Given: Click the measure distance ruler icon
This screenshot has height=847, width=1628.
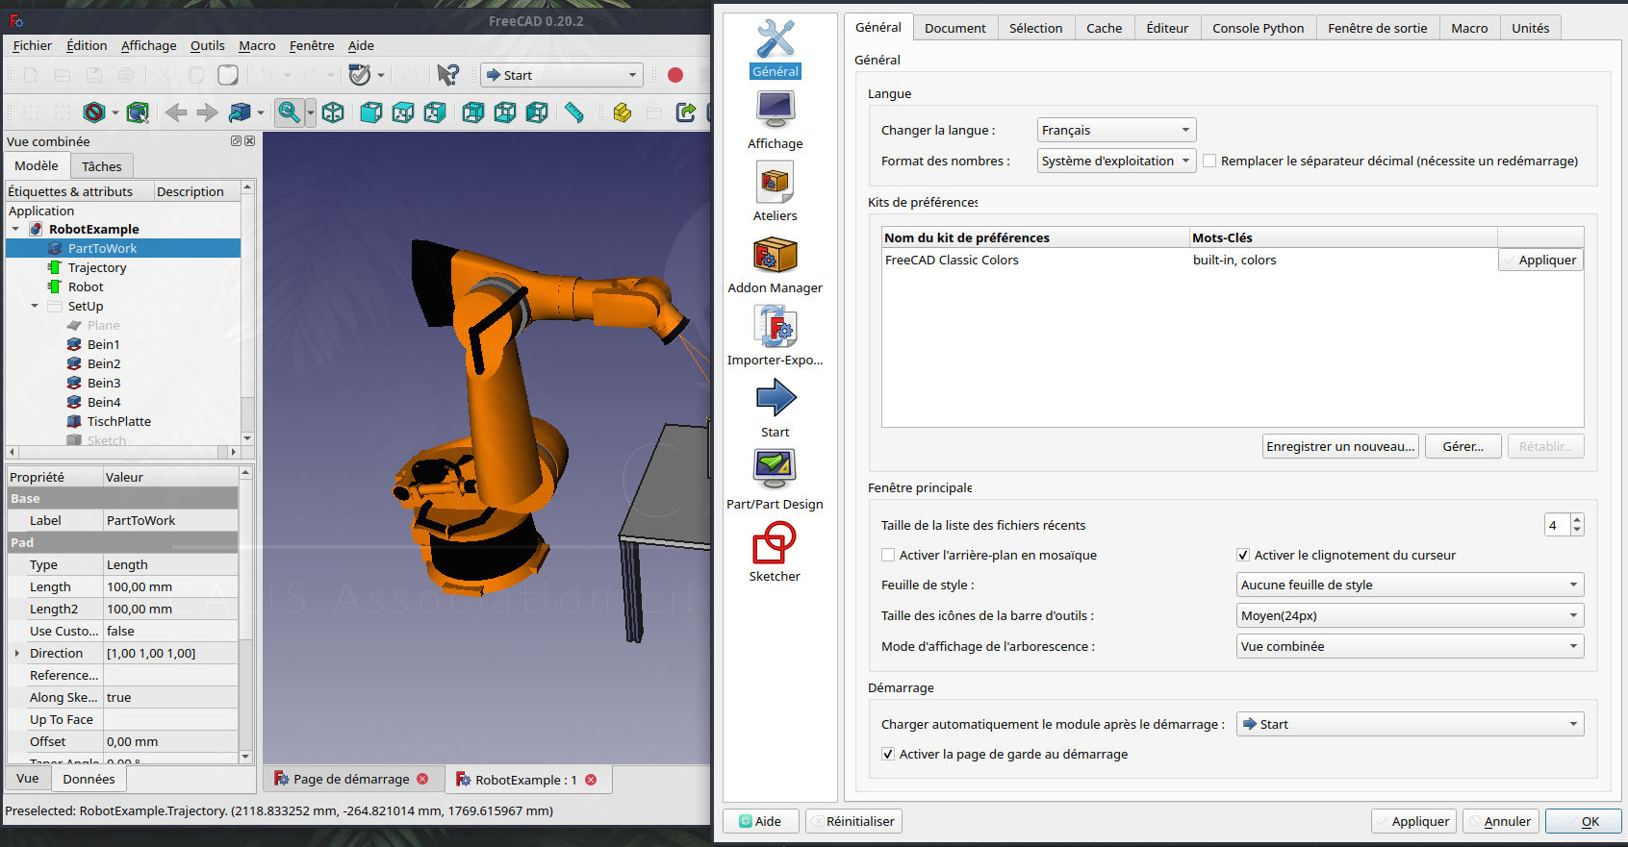Looking at the screenshot, I should click(x=574, y=112).
